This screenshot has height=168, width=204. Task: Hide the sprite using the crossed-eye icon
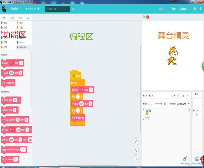(x=152, y=104)
